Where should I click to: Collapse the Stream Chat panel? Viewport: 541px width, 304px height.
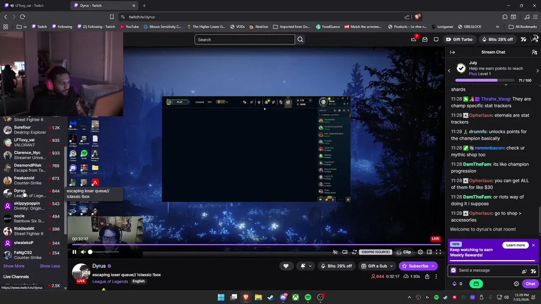tap(452, 52)
